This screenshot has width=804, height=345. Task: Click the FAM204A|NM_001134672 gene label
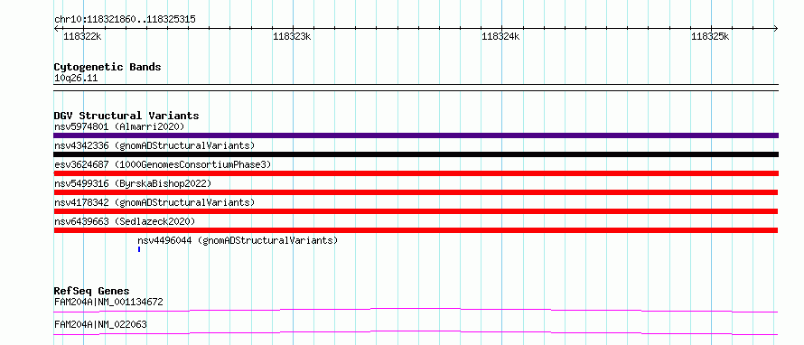tap(108, 302)
